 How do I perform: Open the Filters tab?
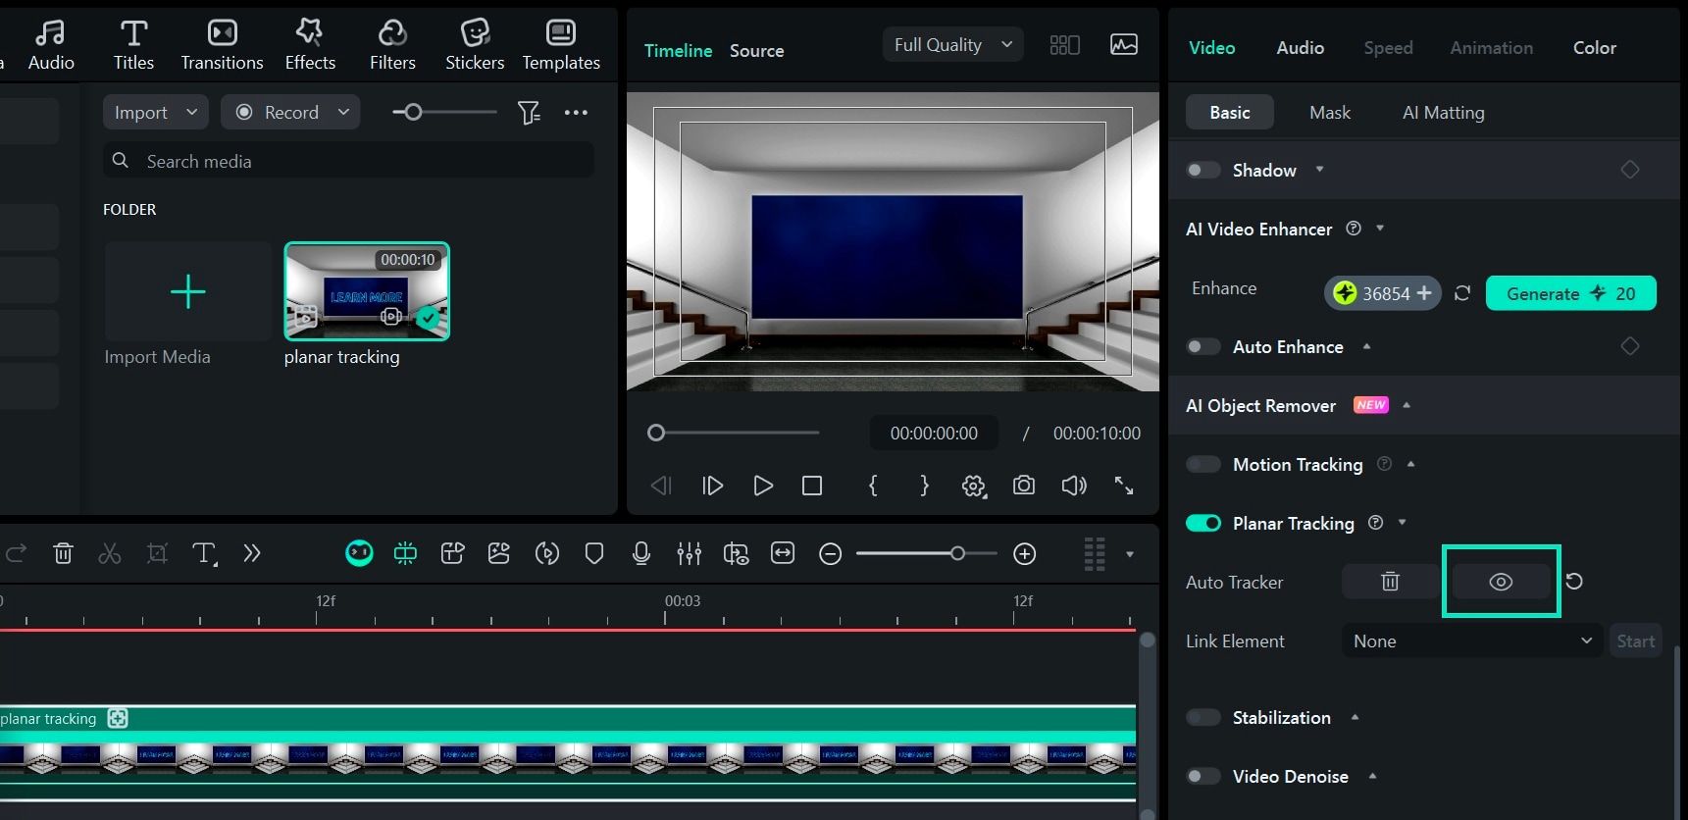click(x=392, y=45)
